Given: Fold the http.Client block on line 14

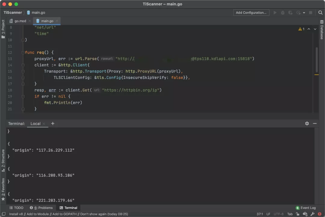Looking at the screenshot, I should 23,65.
